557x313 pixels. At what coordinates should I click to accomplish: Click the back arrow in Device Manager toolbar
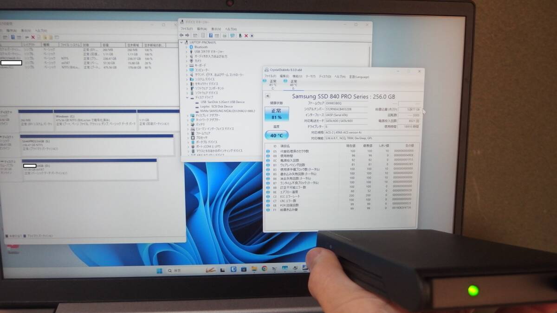(182, 35)
